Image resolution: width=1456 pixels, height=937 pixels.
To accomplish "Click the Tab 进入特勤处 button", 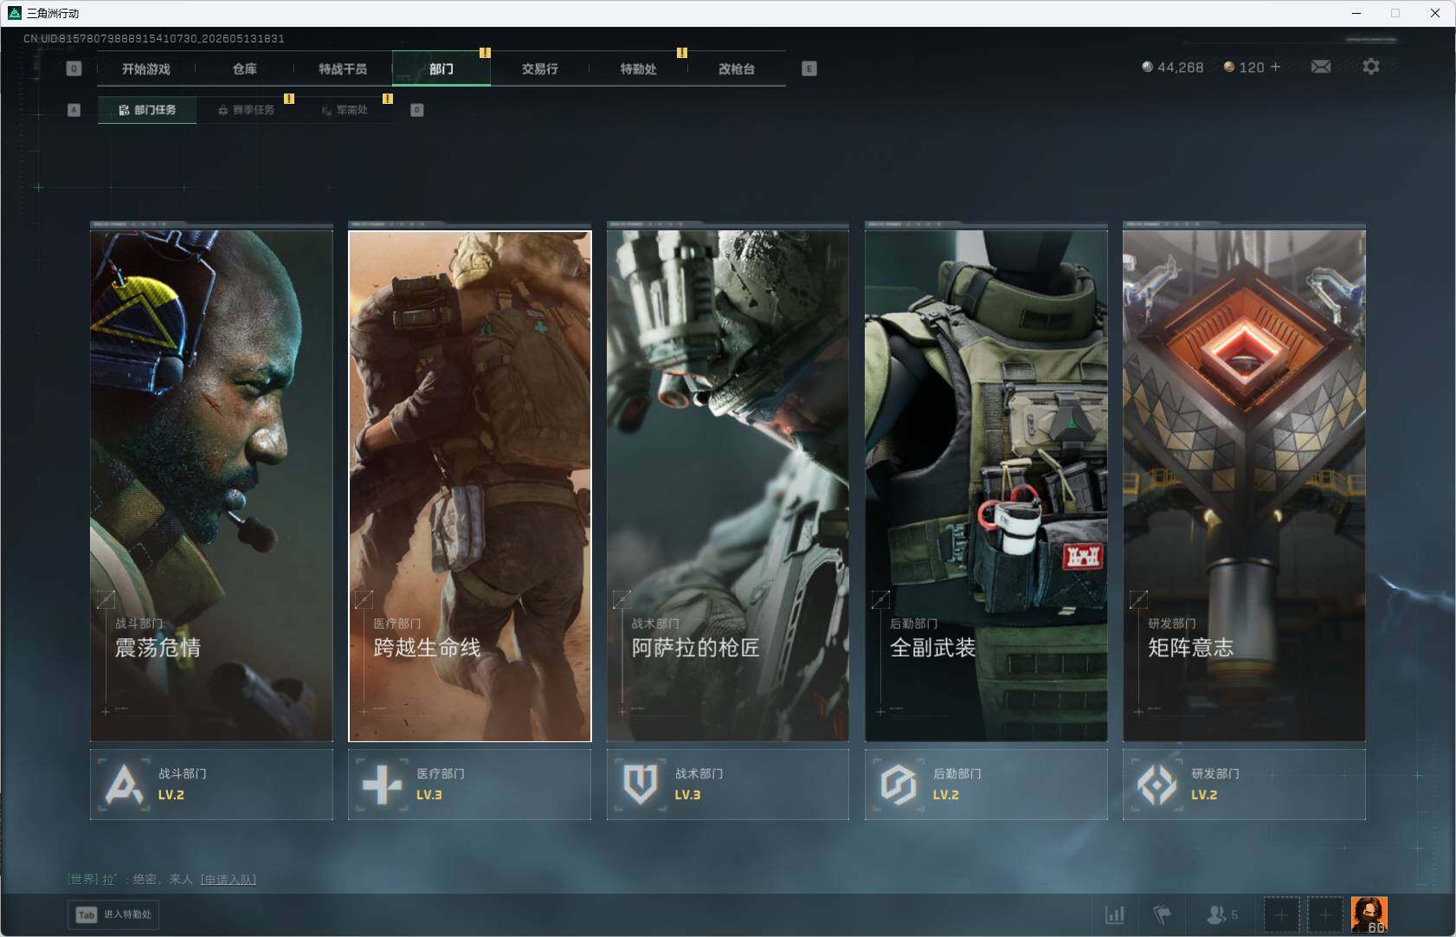I will pyautogui.click(x=114, y=914).
